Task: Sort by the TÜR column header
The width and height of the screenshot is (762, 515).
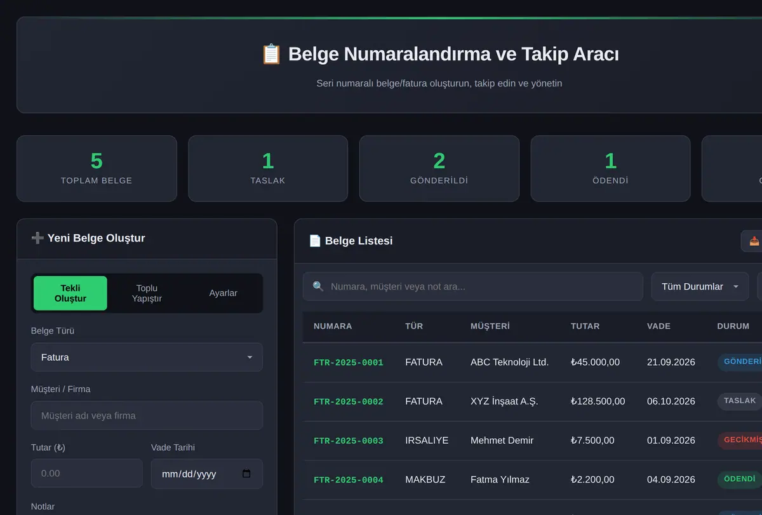Action: click(414, 326)
